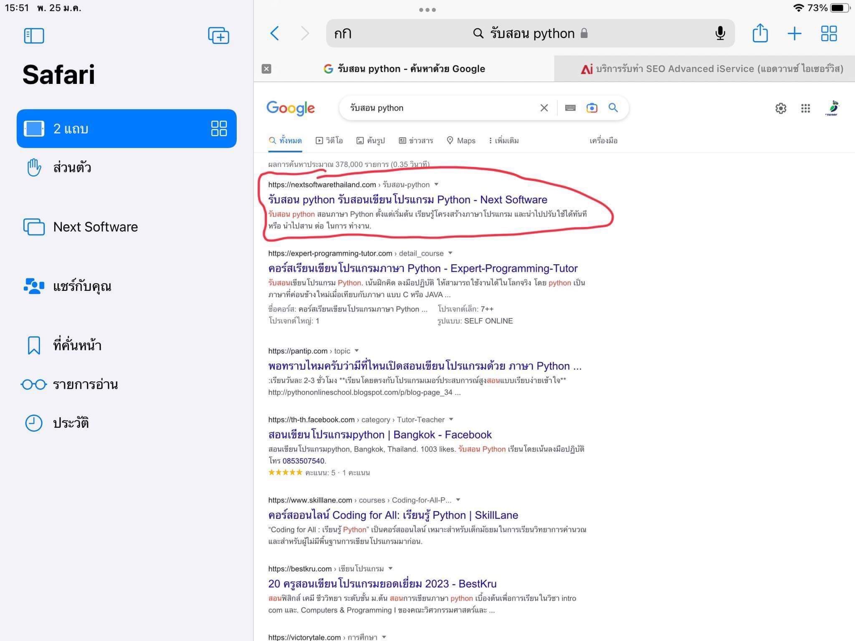The width and height of the screenshot is (855, 641).
Task: Tap the new tab group icon
Action: coord(218,35)
